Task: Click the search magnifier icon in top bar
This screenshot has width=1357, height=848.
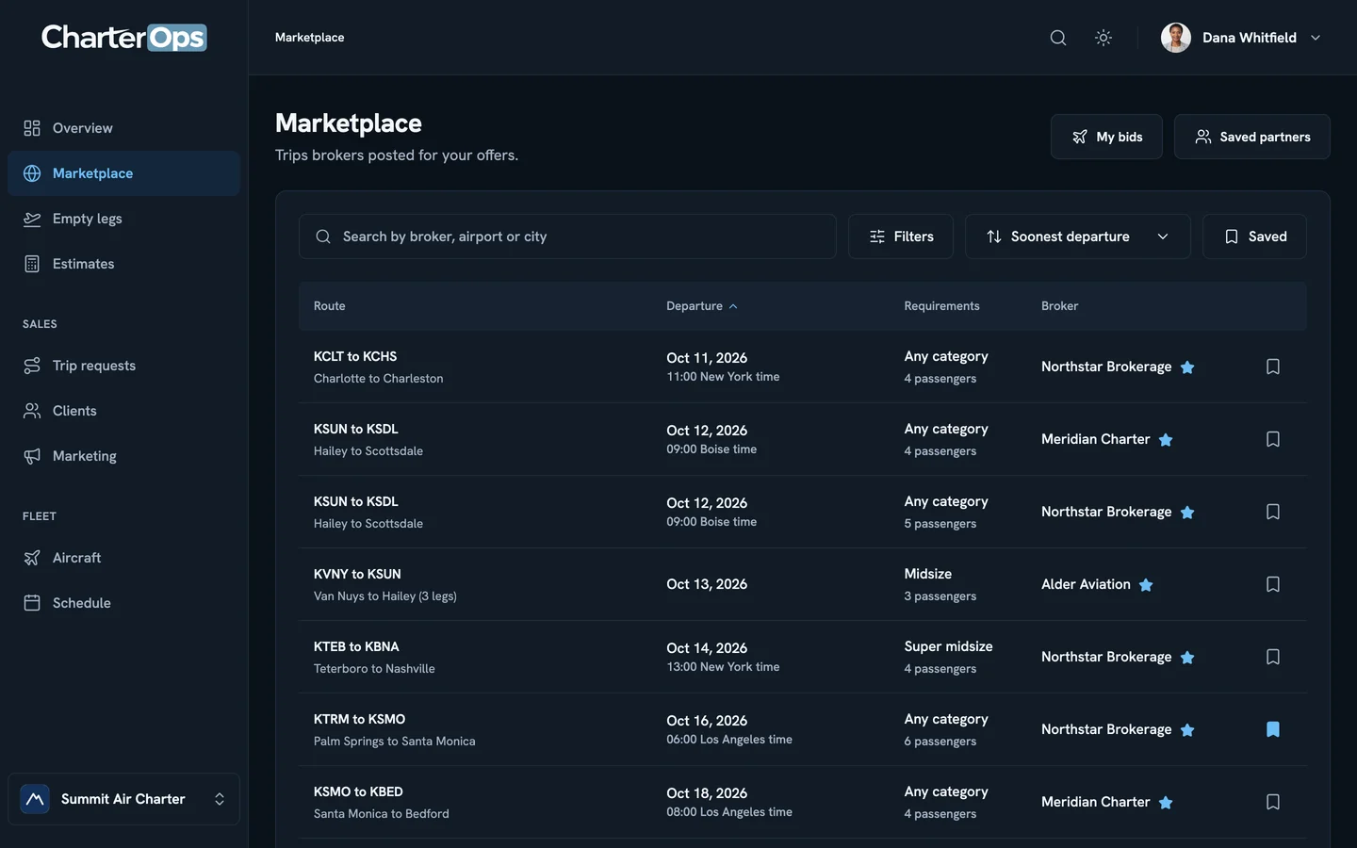Action: point(1058,38)
